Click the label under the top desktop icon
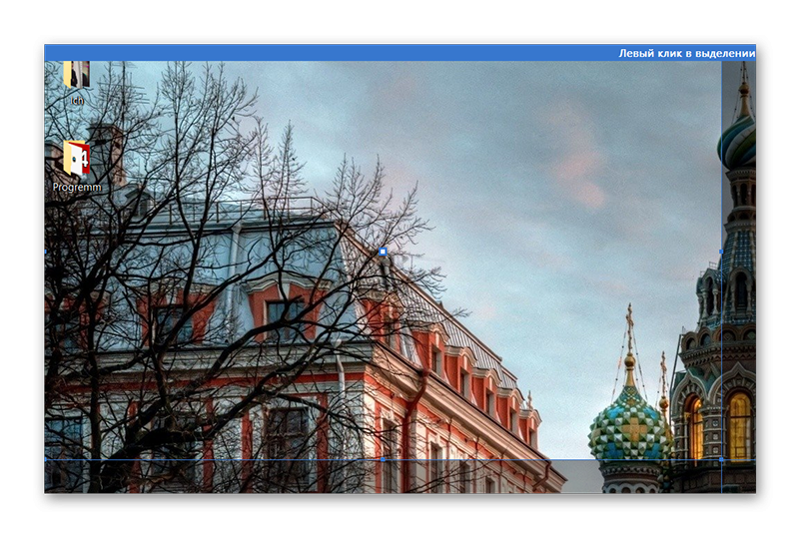 [x=77, y=100]
